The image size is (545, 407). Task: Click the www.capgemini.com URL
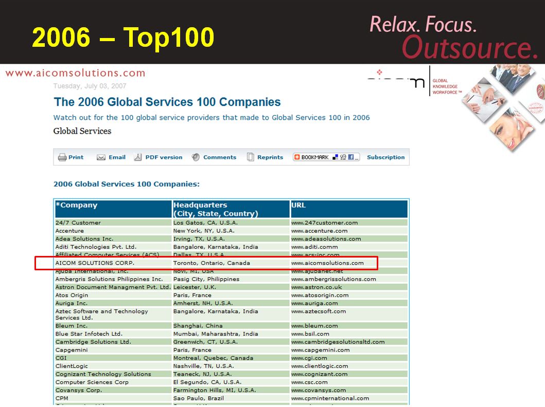pos(321,350)
